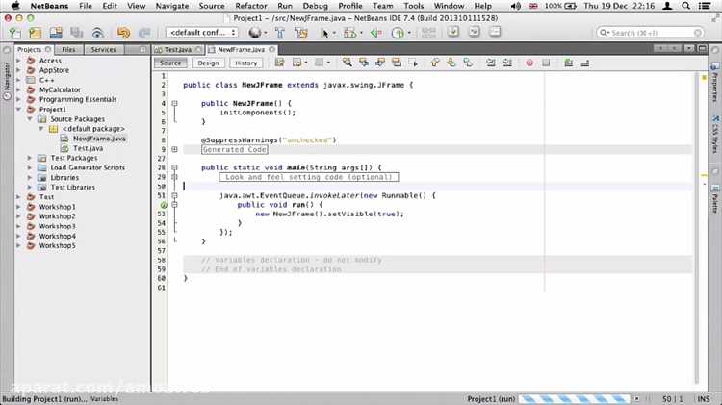Click the New File toolbar icon
The width and height of the screenshot is (722, 405).
(x=14, y=33)
